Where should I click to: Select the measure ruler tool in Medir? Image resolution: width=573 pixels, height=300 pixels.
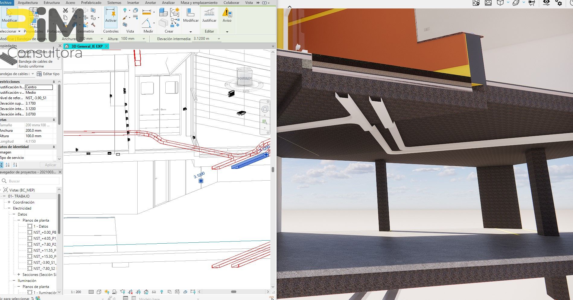point(146,12)
